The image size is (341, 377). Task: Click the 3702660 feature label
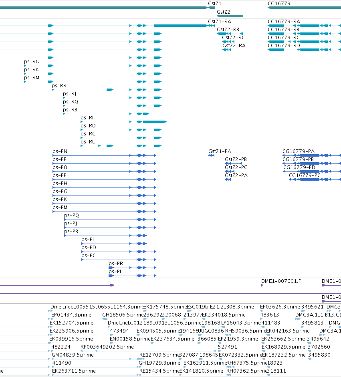319,347
